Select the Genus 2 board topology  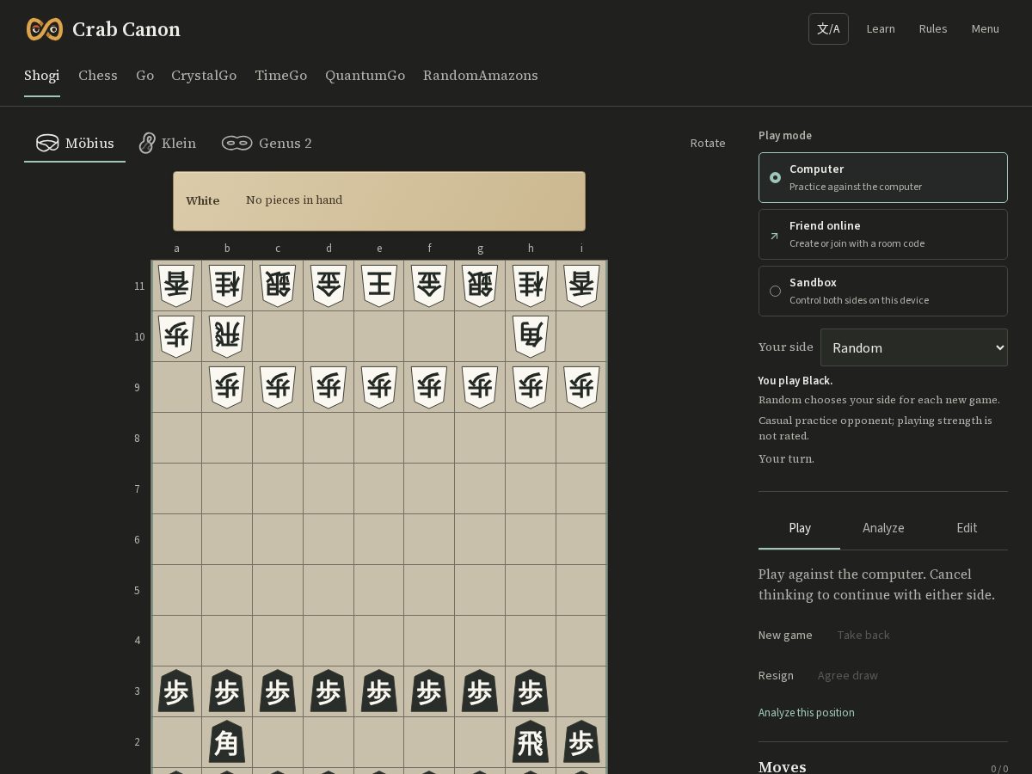tap(267, 143)
